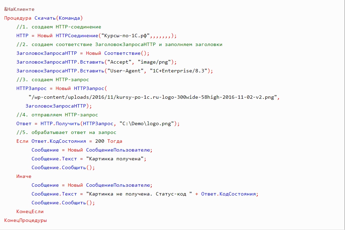
Task: Click the Если Ответ.КодСостояния = 200 line
Action: [69, 141]
